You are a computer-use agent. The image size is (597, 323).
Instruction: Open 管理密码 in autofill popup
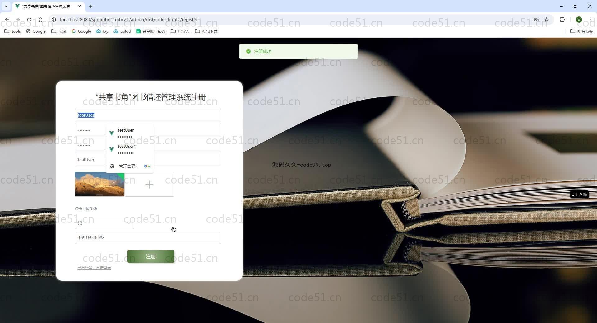tap(129, 166)
